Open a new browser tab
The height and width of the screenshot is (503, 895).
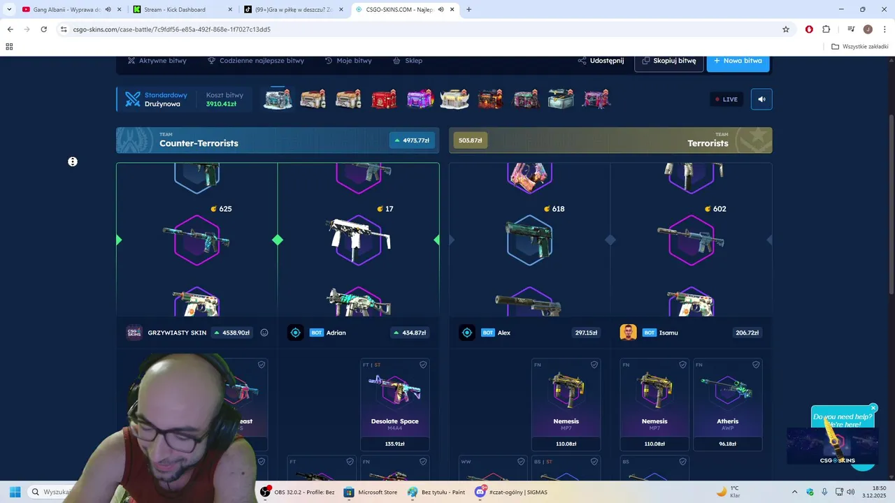(468, 10)
